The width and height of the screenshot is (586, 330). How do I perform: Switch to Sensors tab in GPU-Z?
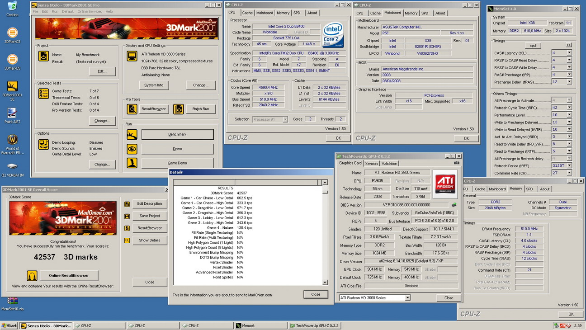pos(372,163)
